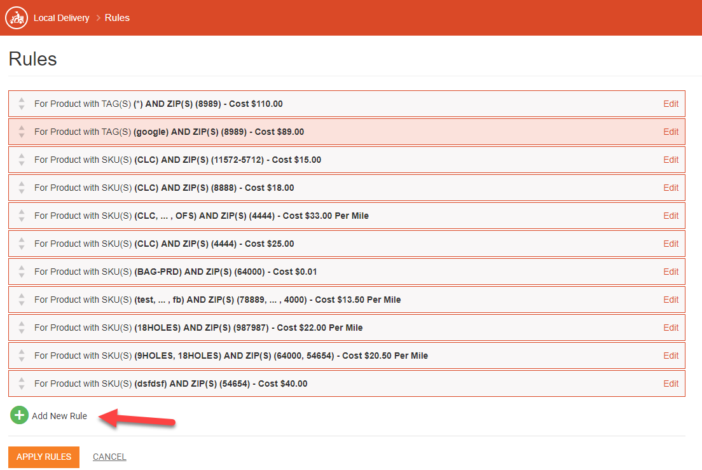Select the rule text ZIP(S) (78889, ... , 4000)
702x470 pixels.
click(x=217, y=300)
